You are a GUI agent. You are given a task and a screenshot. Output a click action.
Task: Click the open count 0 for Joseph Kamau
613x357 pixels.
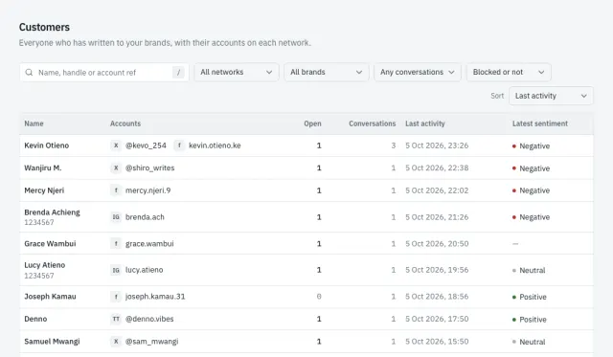point(319,297)
